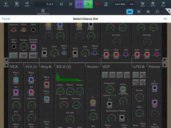Select the Booster yellow In jack
171x128 pixels.
tap(93, 102)
